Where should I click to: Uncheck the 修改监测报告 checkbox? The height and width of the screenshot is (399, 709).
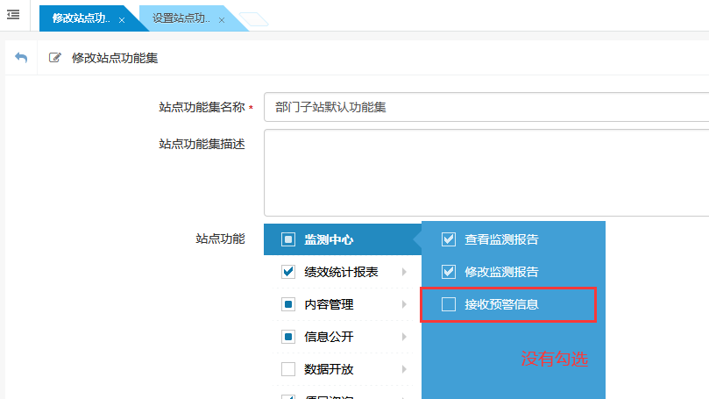(449, 272)
